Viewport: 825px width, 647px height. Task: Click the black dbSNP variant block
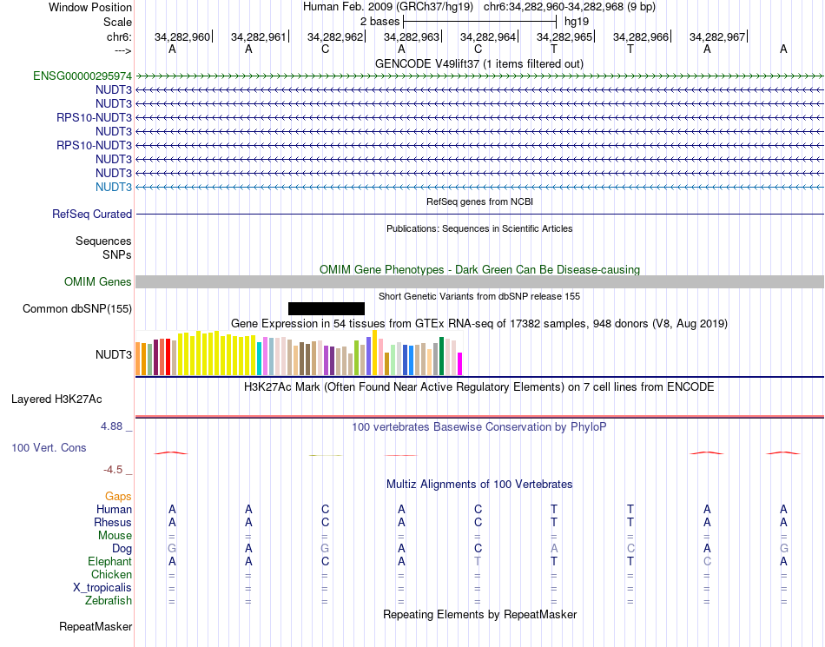click(327, 309)
